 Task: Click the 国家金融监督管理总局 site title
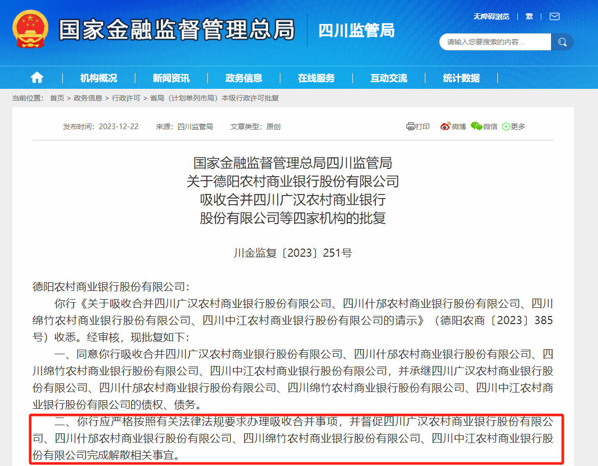coord(177,30)
